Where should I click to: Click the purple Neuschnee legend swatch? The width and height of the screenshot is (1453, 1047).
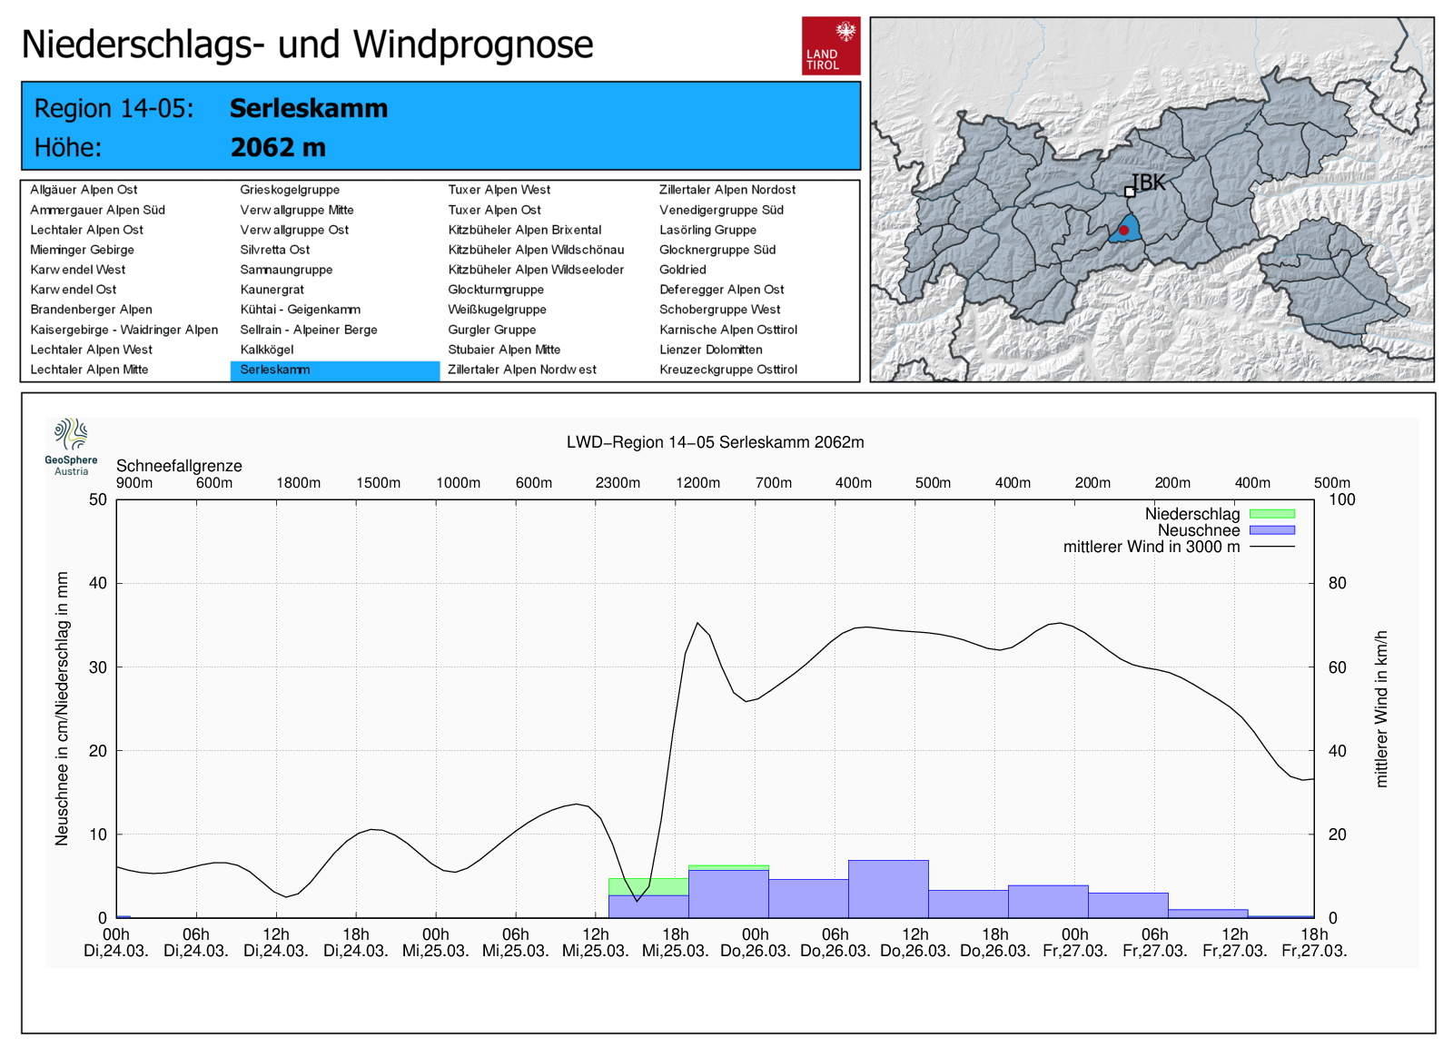pos(1271,530)
